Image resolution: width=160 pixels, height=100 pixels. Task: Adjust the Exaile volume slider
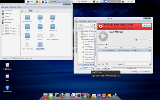coord(144,40)
